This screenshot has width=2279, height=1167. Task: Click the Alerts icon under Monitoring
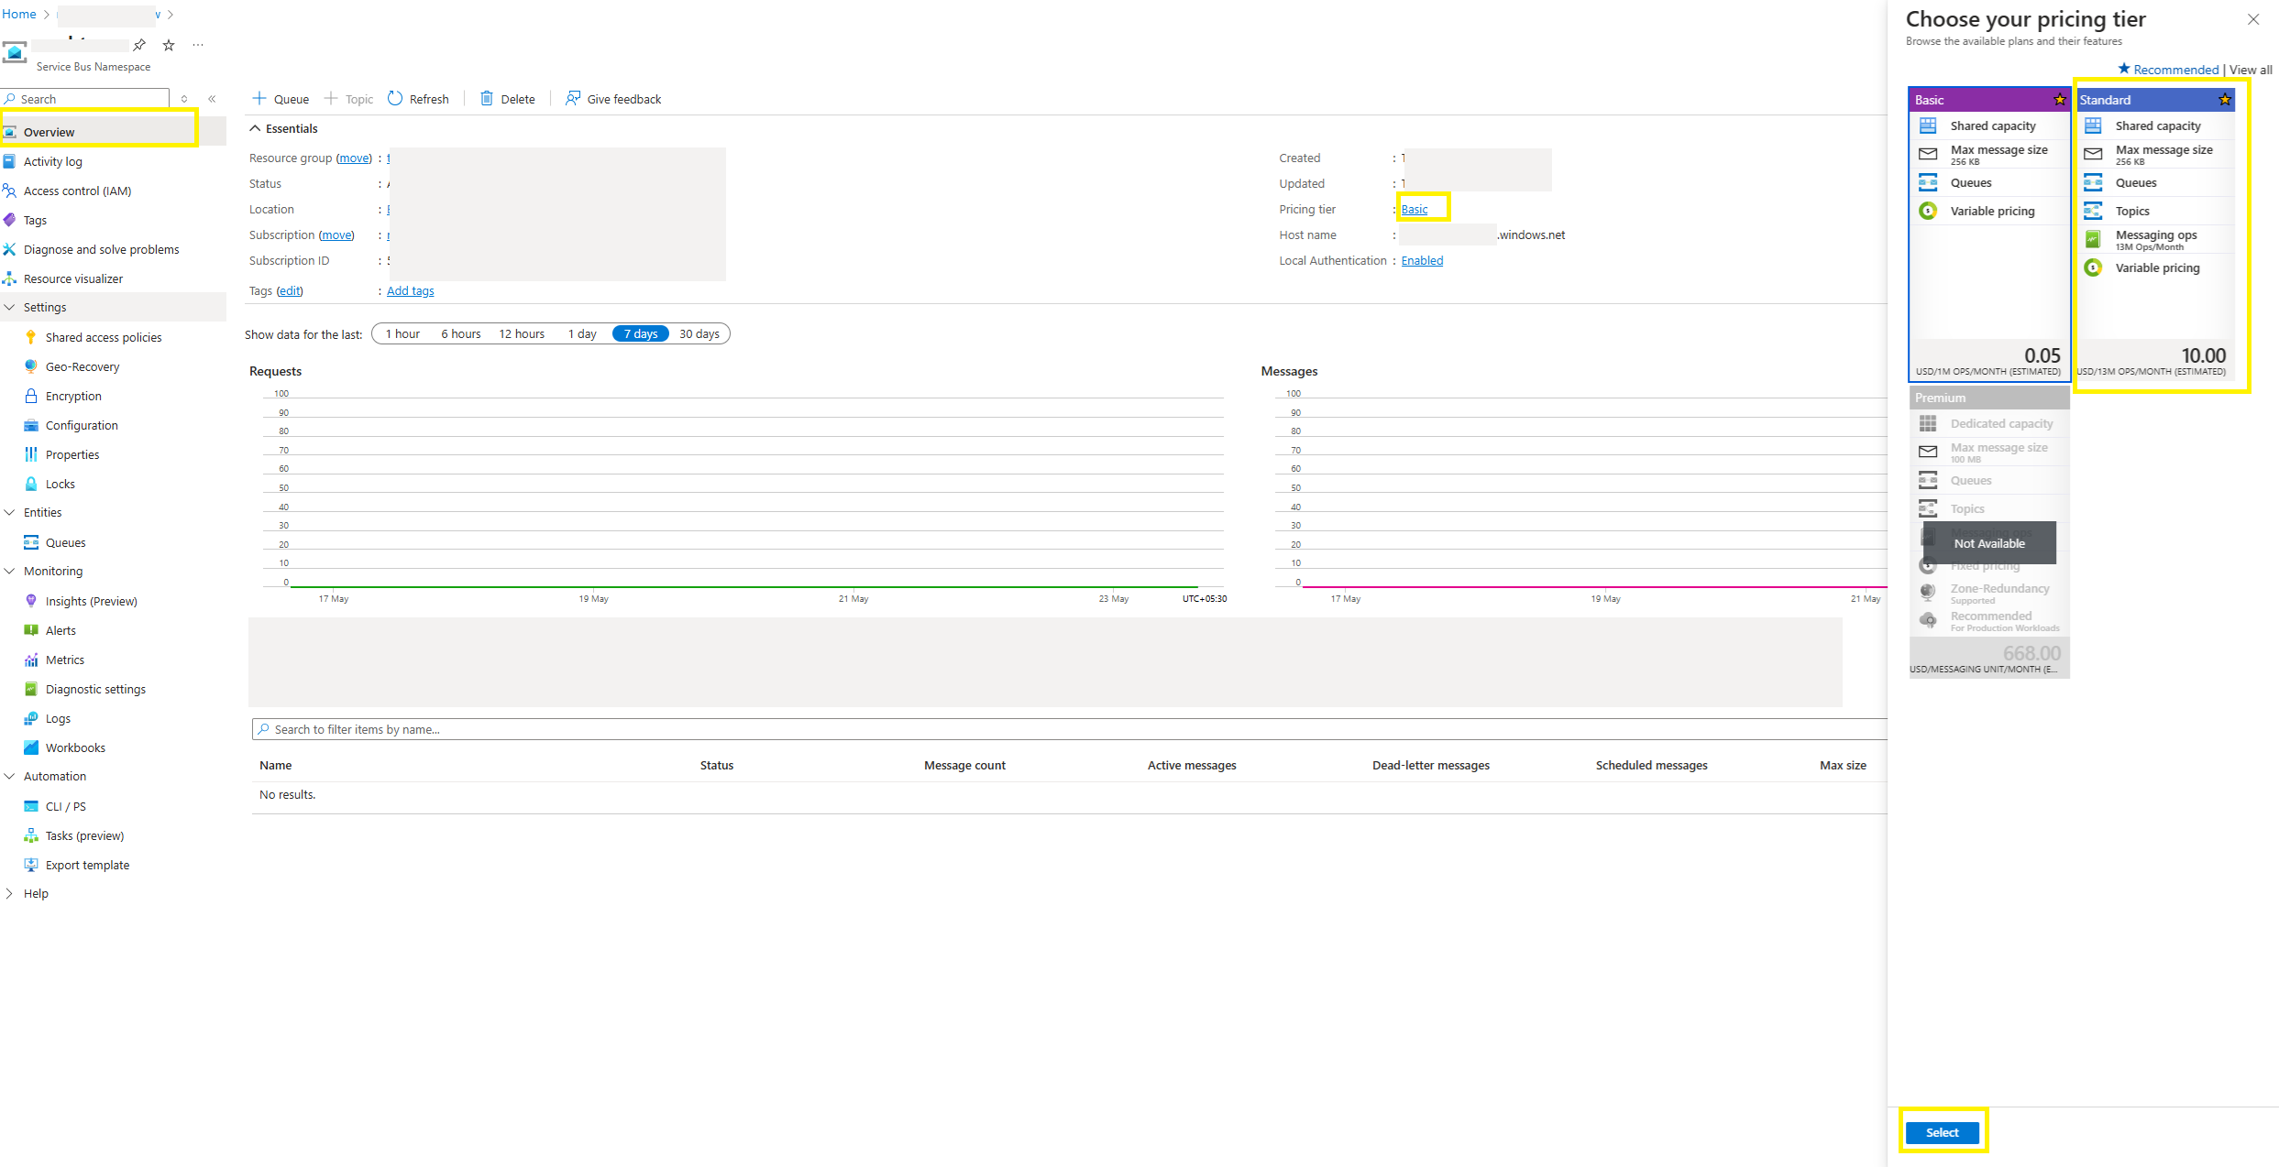coord(31,630)
